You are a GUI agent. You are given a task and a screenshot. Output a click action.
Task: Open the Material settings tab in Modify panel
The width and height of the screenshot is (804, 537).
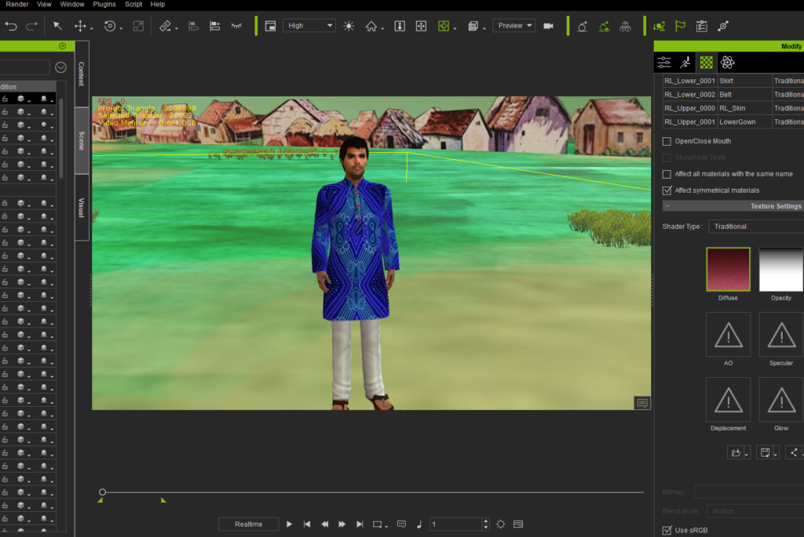(706, 62)
